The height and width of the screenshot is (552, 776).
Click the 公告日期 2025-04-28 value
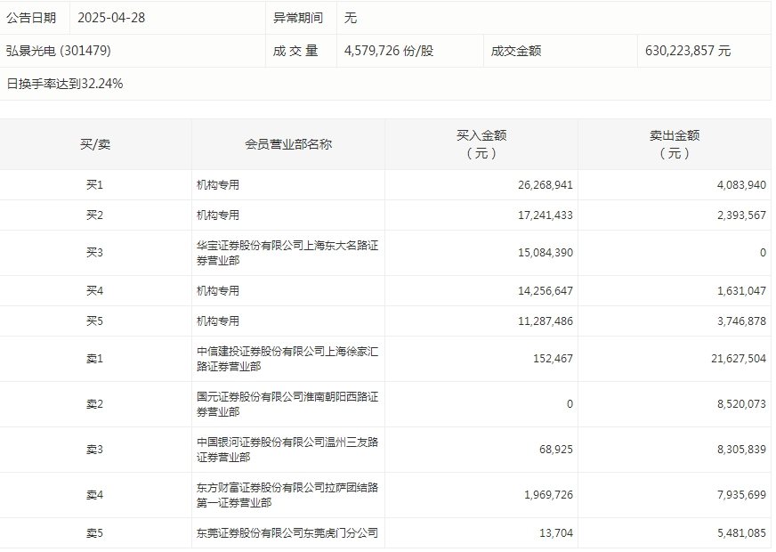pos(110,18)
